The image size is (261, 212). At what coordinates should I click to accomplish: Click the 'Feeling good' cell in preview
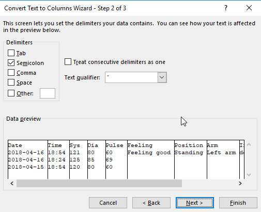coord(149,153)
